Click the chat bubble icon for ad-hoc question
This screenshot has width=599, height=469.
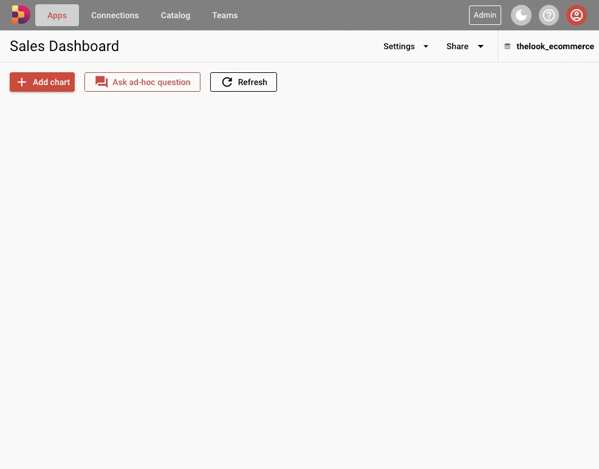[x=101, y=82]
